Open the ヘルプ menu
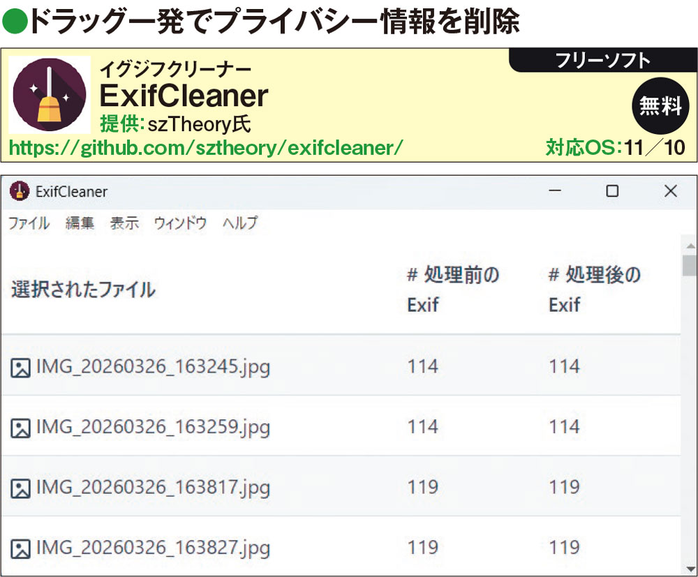Screen dimensions: 698x577 coord(240,223)
